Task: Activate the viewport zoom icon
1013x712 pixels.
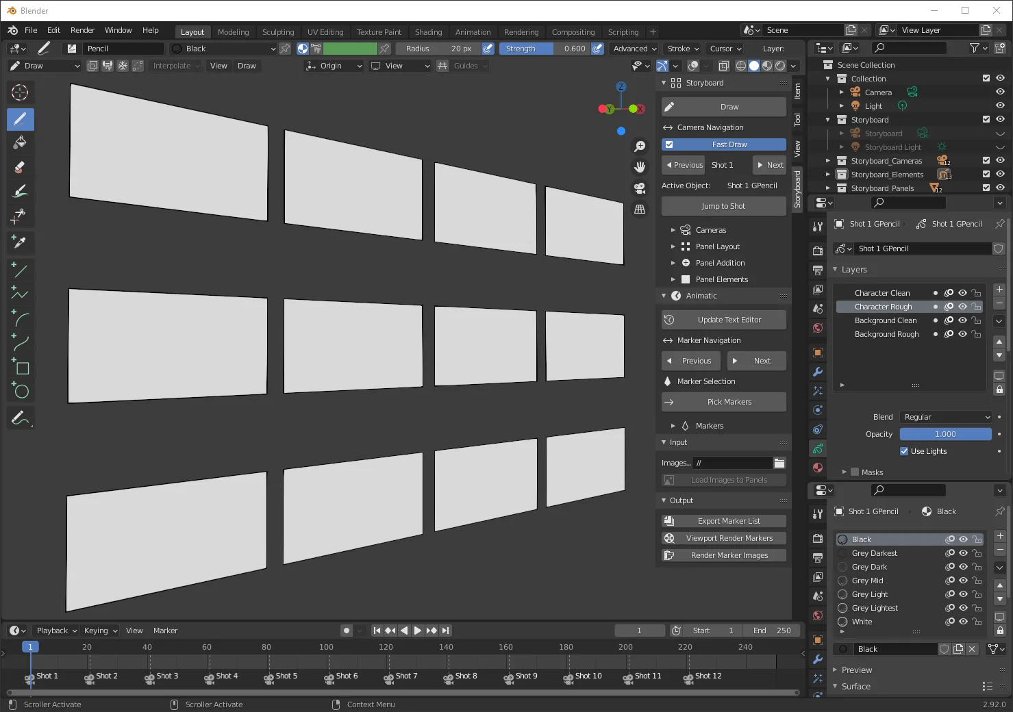Action: [x=639, y=146]
